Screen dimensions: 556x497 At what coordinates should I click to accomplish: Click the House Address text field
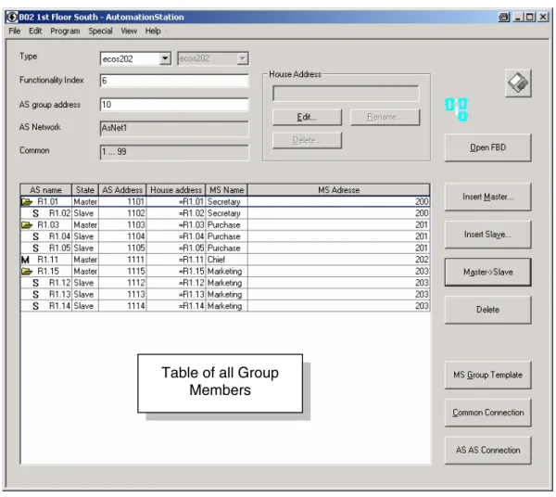(346, 94)
